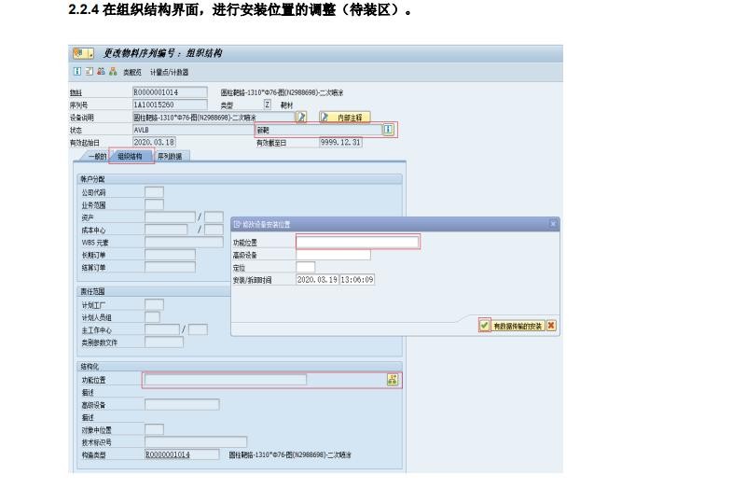Click the pencil icon next to 设备说明 field
This screenshot has height=489, width=732.
coord(301,118)
